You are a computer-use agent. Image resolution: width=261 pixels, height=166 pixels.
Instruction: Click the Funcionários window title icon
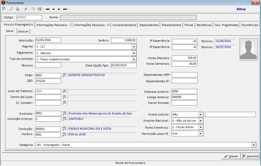(3, 3)
